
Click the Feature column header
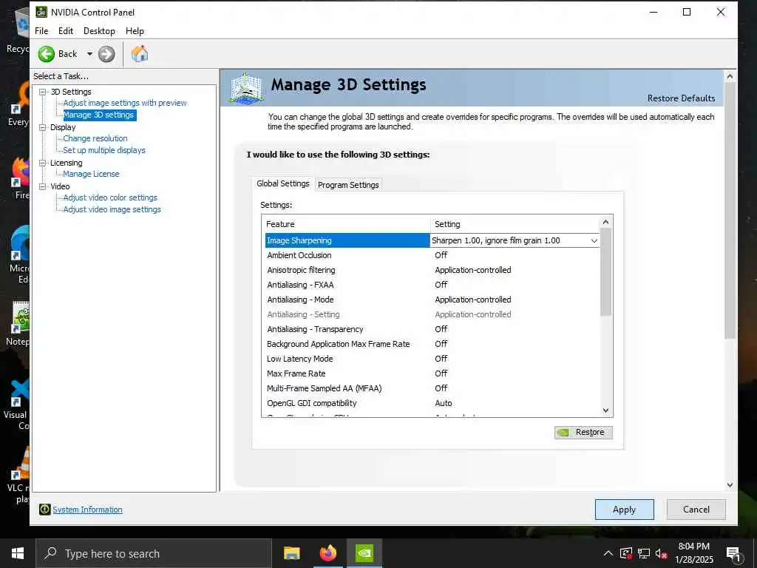tap(346, 224)
